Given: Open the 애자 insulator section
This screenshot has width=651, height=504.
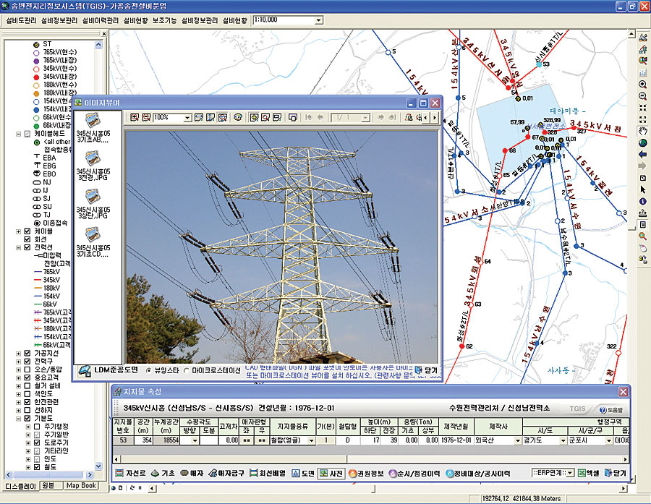Looking at the screenshot, I should coord(191,474).
